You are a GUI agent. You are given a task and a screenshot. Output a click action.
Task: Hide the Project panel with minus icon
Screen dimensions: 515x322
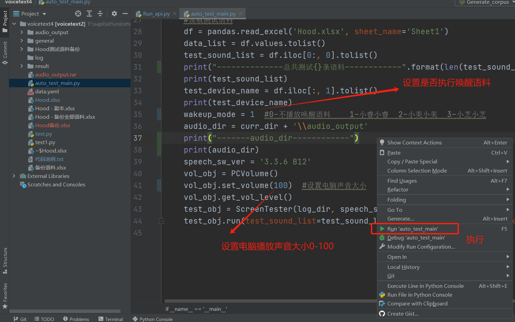point(125,14)
